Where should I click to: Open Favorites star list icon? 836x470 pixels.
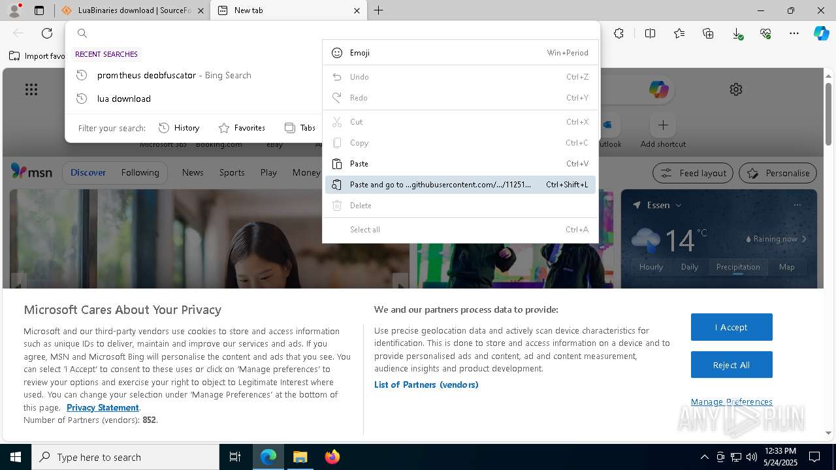point(679,33)
